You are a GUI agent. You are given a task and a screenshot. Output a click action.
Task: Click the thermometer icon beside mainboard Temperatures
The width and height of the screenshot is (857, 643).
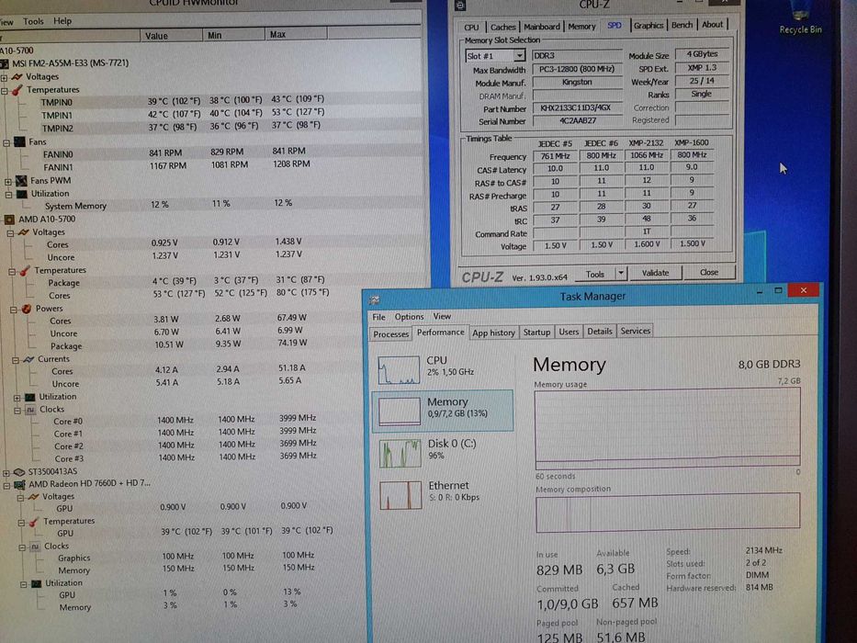(17, 90)
